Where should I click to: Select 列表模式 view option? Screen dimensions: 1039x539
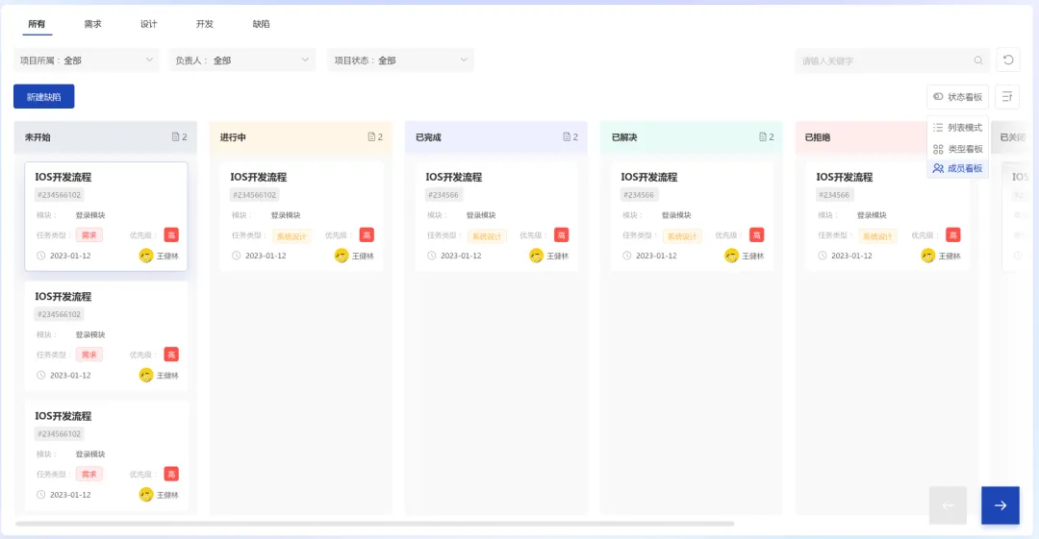pyautogui.click(x=957, y=128)
